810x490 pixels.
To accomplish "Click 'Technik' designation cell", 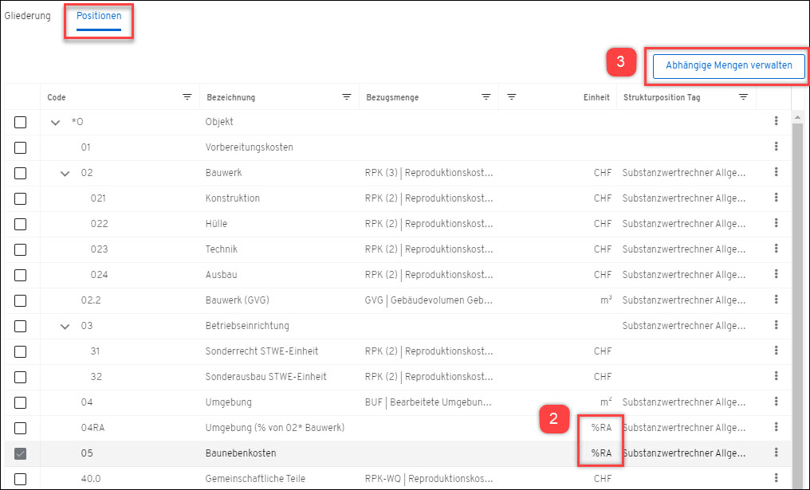I will click(221, 249).
